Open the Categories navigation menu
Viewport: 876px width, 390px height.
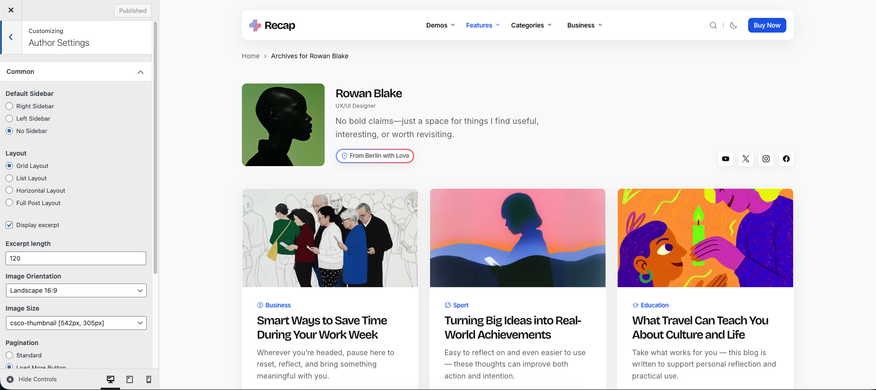coord(531,25)
